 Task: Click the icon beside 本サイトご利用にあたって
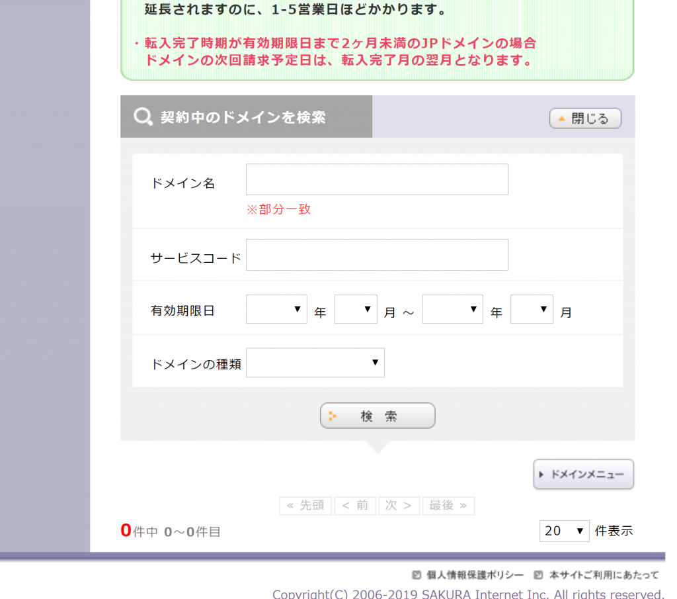pyautogui.click(x=538, y=575)
